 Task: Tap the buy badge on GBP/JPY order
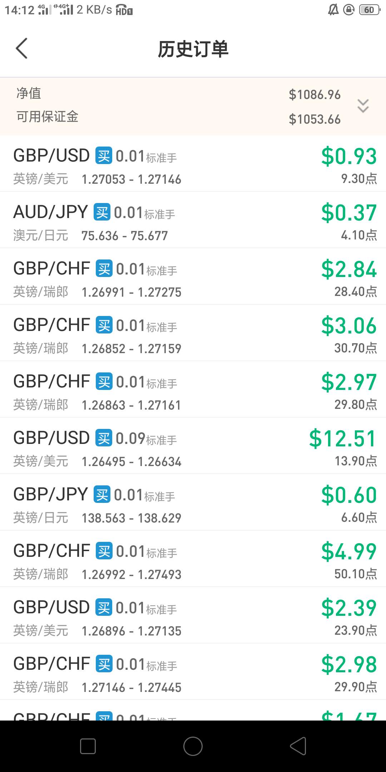click(102, 495)
